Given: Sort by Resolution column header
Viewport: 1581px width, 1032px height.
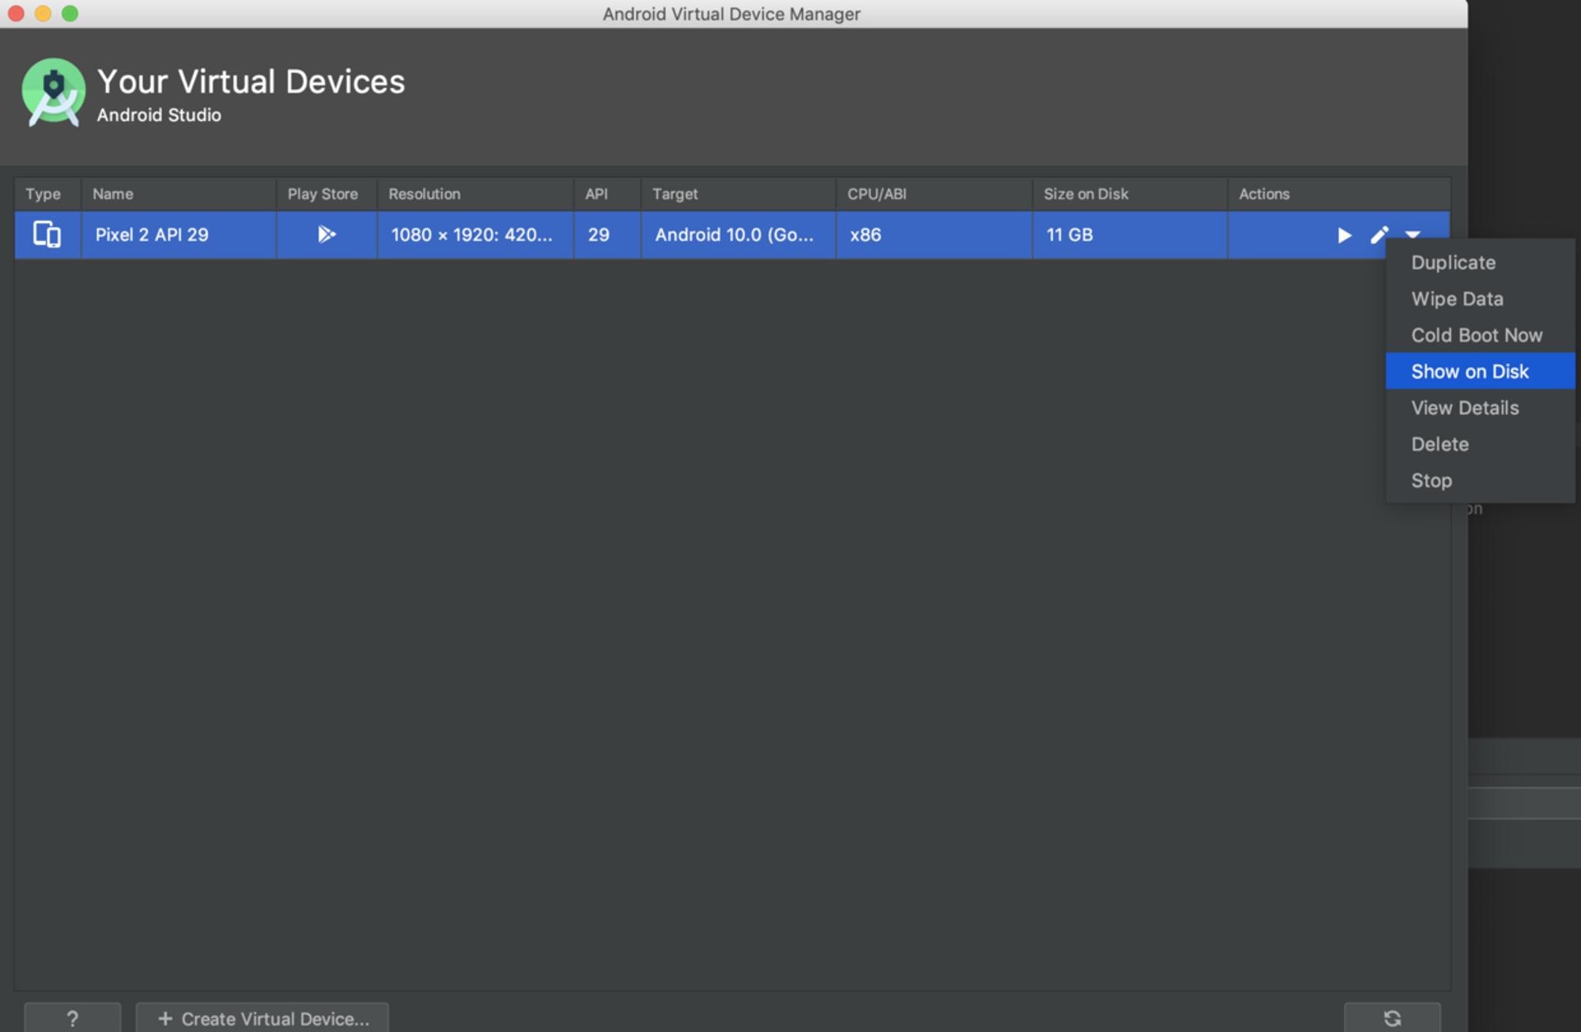Looking at the screenshot, I should coord(475,194).
